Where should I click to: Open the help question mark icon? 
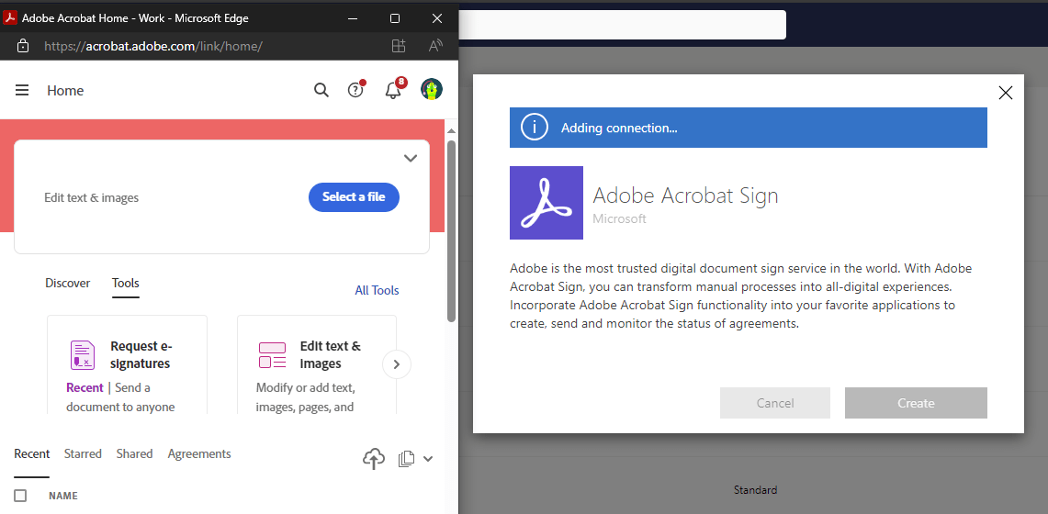click(x=355, y=90)
